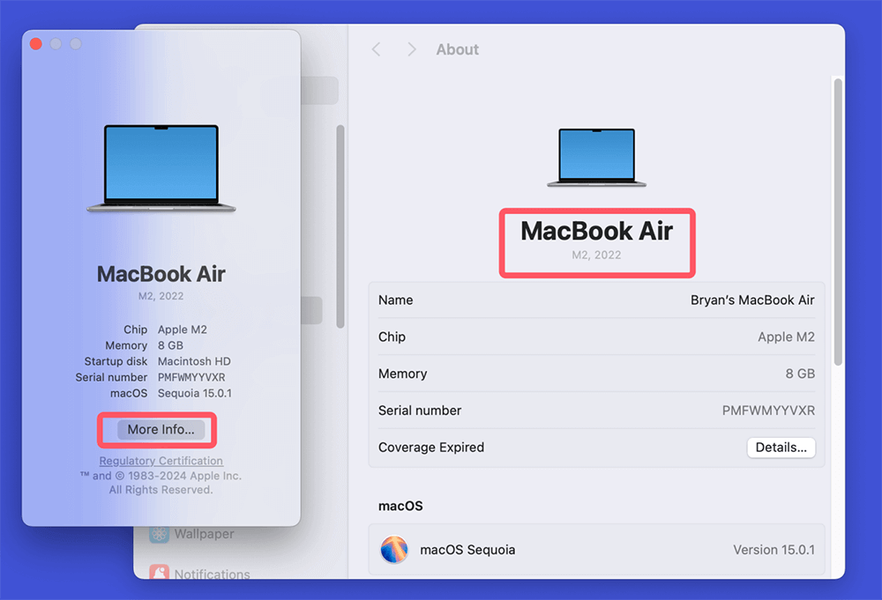Click the Notifications bell icon in sidebar
882x600 pixels.
pos(159,574)
